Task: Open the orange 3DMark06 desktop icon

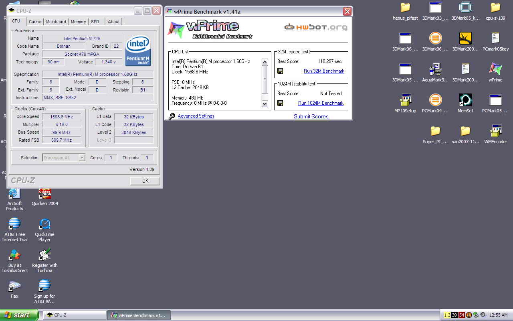Action: pos(435,42)
